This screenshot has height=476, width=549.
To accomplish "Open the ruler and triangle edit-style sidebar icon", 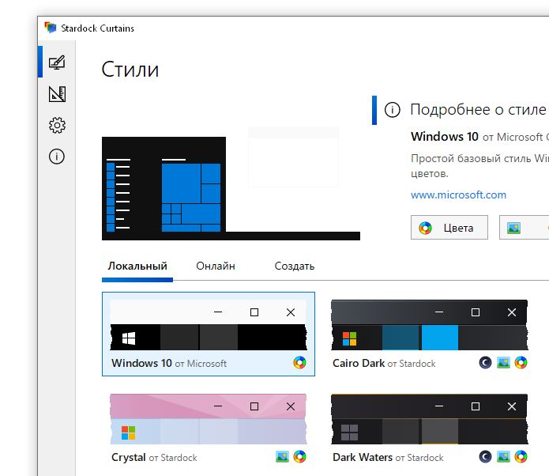I will click(x=57, y=94).
